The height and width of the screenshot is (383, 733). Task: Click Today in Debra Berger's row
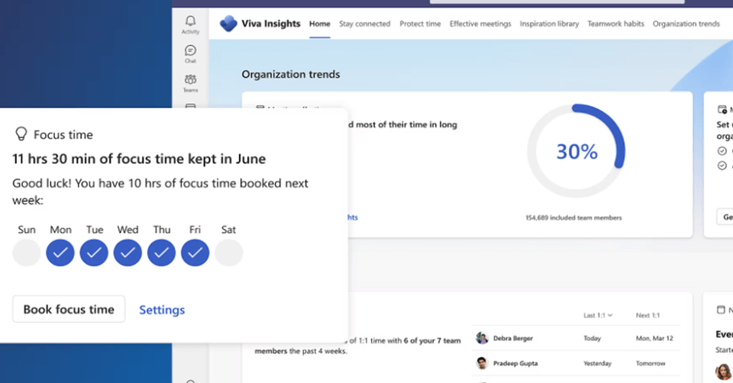592,338
